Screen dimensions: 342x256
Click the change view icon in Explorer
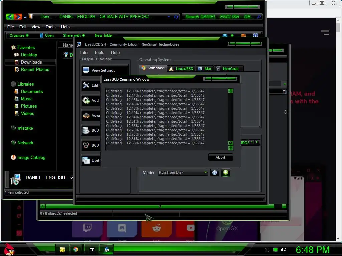pos(225,35)
